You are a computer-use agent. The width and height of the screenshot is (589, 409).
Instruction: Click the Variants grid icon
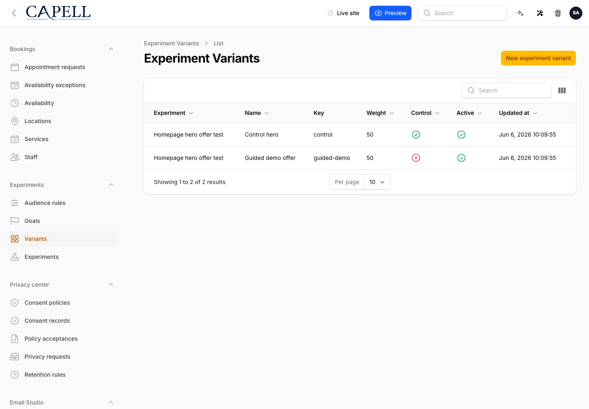coord(15,239)
